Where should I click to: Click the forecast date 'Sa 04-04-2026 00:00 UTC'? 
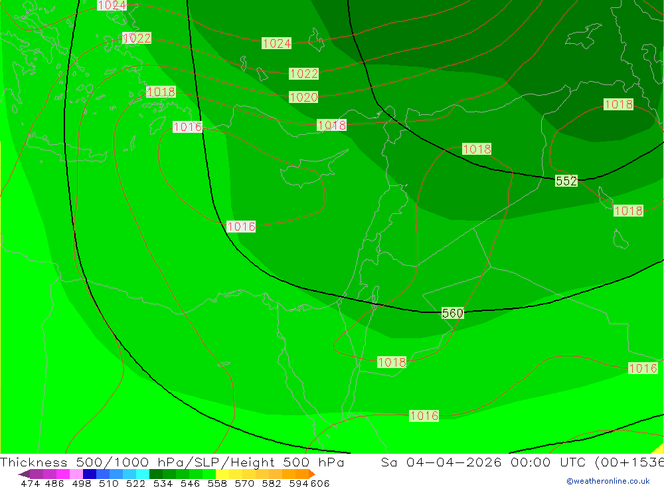pos(483,462)
